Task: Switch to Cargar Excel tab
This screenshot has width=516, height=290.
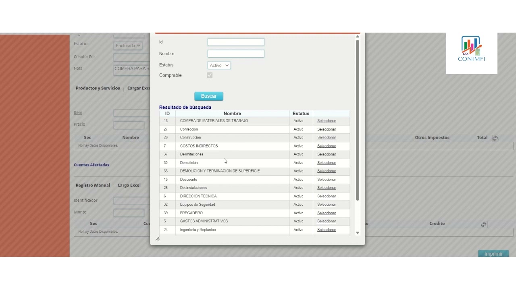Action: click(x=139, y=88)
